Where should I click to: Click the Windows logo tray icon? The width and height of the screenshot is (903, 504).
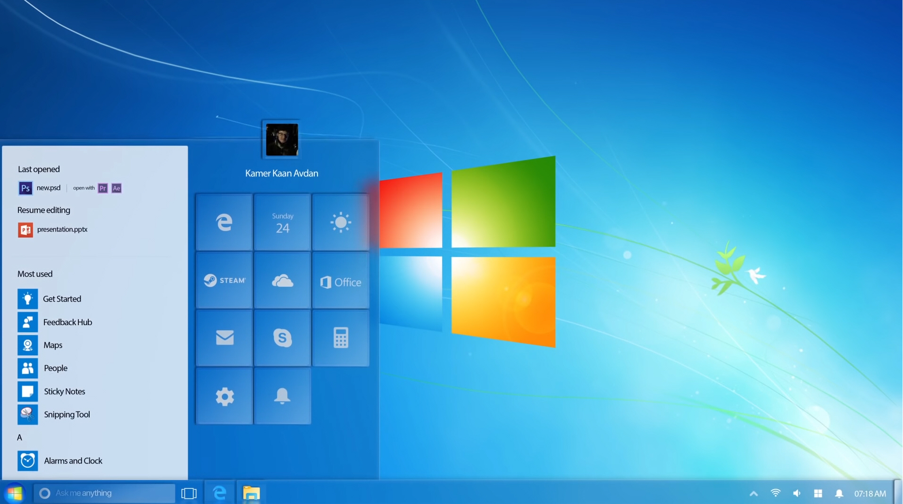818,493
